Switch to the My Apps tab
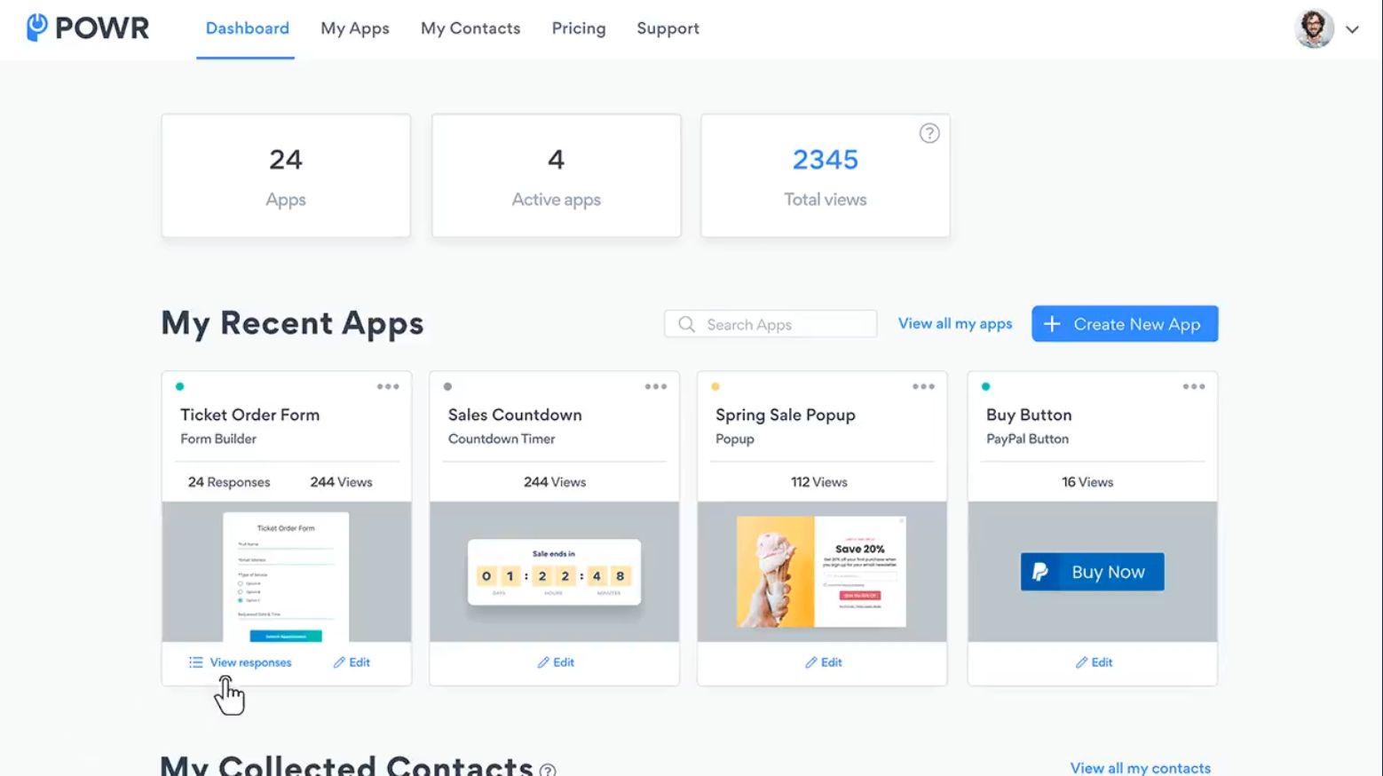 [355, 28]
